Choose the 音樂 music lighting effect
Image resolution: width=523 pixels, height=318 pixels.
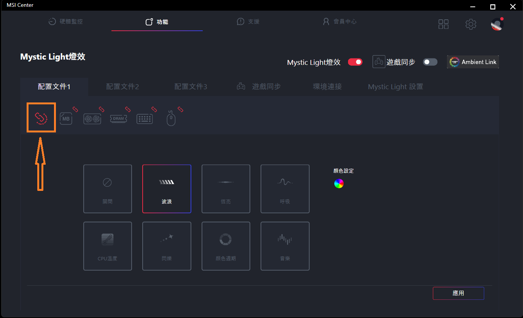[x=285, y=246]
